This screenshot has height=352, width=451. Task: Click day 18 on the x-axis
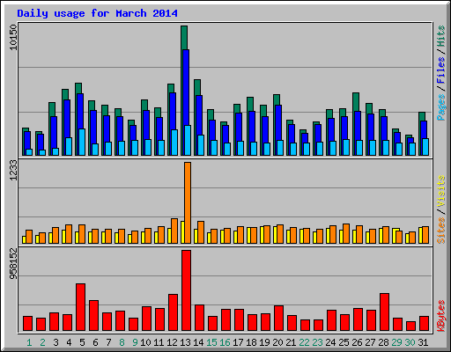click(251, 342)
